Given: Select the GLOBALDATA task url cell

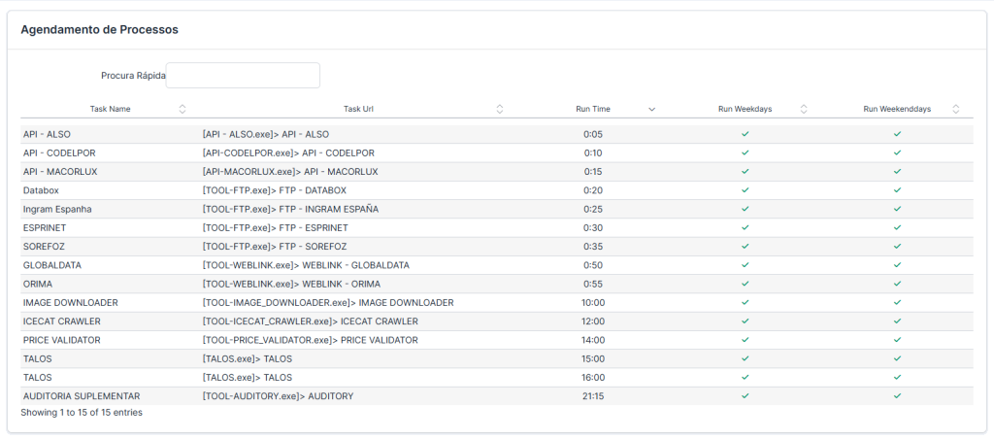Looking at the screenshot, I should pos(306,265).
